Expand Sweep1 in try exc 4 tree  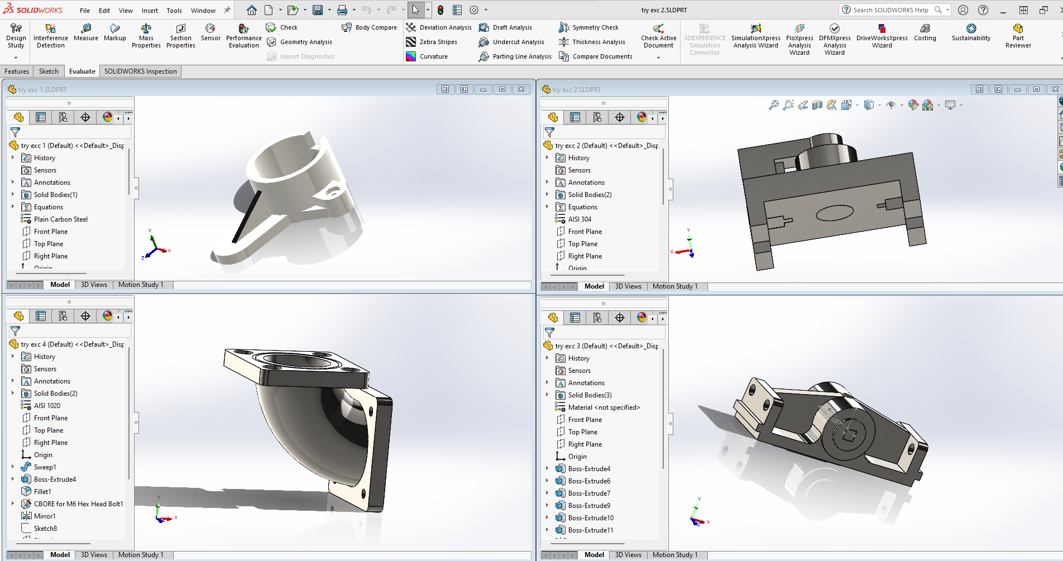(13, 467)
